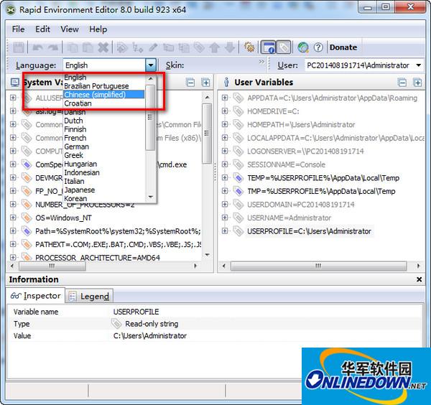Open the File menu
Screen dimensions: 431x405
(x=18, y=29)
